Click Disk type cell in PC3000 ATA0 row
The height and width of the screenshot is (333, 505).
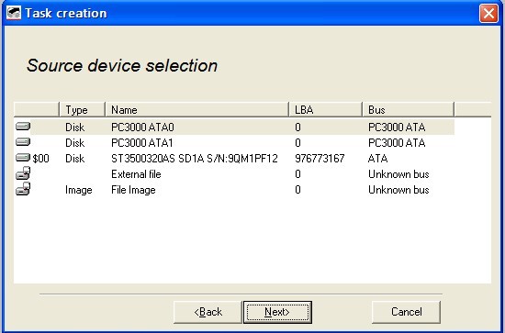[x=74, y=128]
